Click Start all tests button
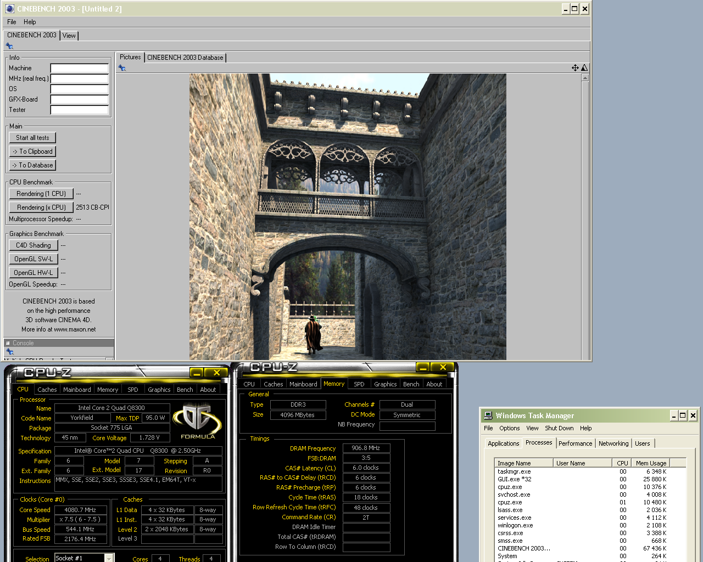Viewport: 703px width, 562px height. tap(32, 138)
